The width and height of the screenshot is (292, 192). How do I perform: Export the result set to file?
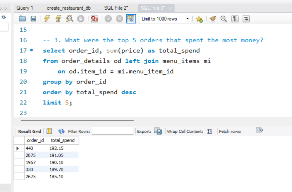pyautogui.click(x=158, y=131)
